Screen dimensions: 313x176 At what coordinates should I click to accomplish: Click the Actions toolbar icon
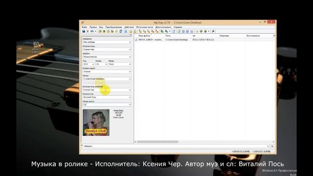(x=162, y=31)
